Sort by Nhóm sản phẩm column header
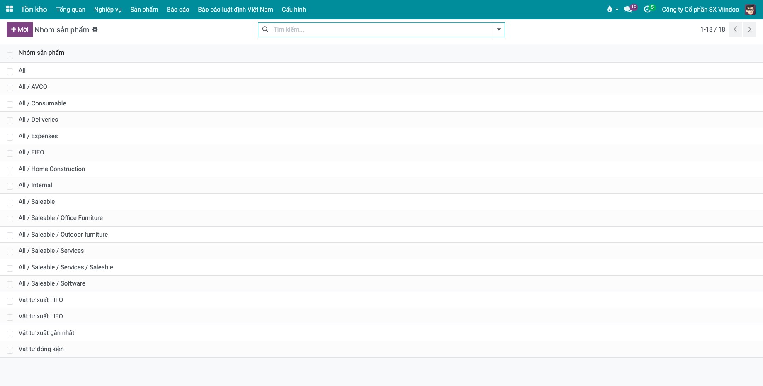 pyautogui.click(x=41, y=53)
